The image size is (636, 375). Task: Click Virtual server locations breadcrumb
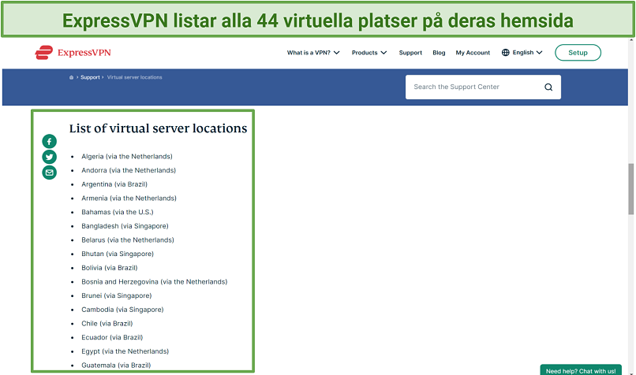click(135, 77)
